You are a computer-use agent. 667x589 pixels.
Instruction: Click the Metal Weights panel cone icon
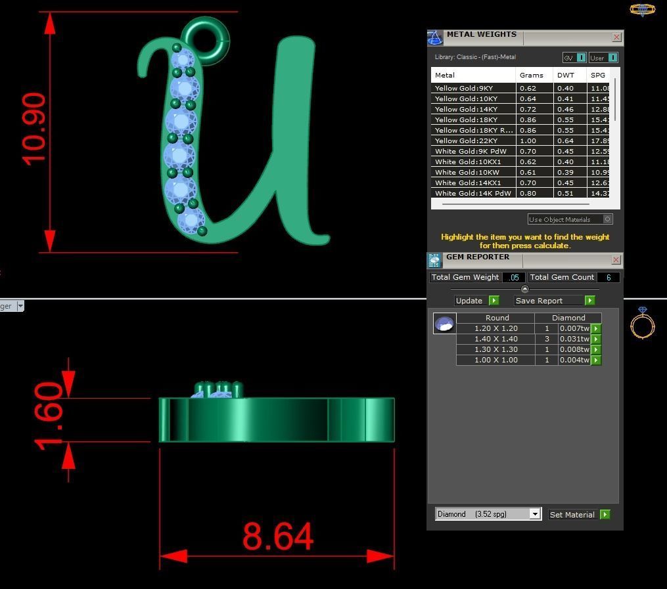click(x=434, y=38)
